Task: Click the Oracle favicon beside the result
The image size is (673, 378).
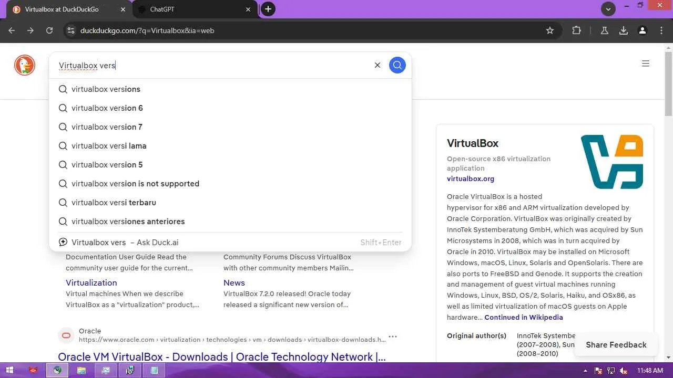Action: tap(66, 335)
